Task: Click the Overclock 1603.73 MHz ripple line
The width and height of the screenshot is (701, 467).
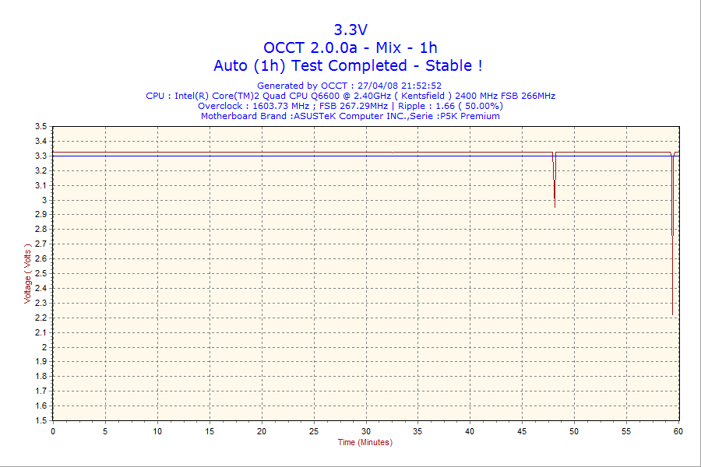Action: point(350,106)
